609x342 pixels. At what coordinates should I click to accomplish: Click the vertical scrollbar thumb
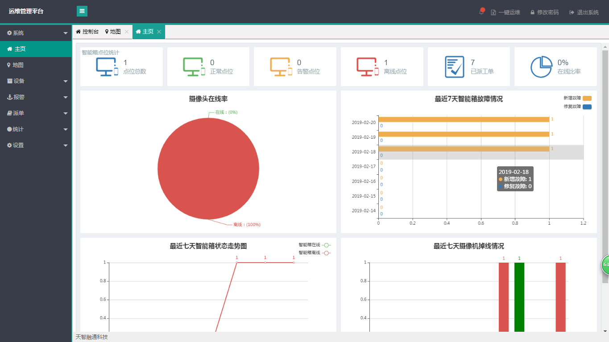[x=605, y=167]
